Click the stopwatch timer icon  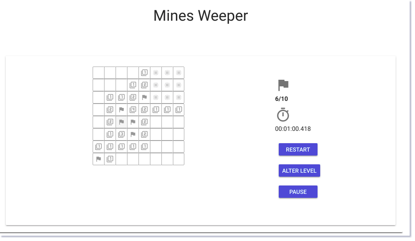pyautogui.click(x=283, y=115)
